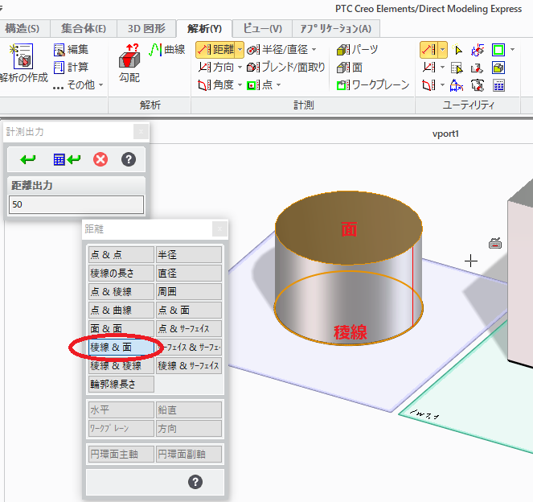Click the 半径/直径 measure tool

tap(277, 50)
